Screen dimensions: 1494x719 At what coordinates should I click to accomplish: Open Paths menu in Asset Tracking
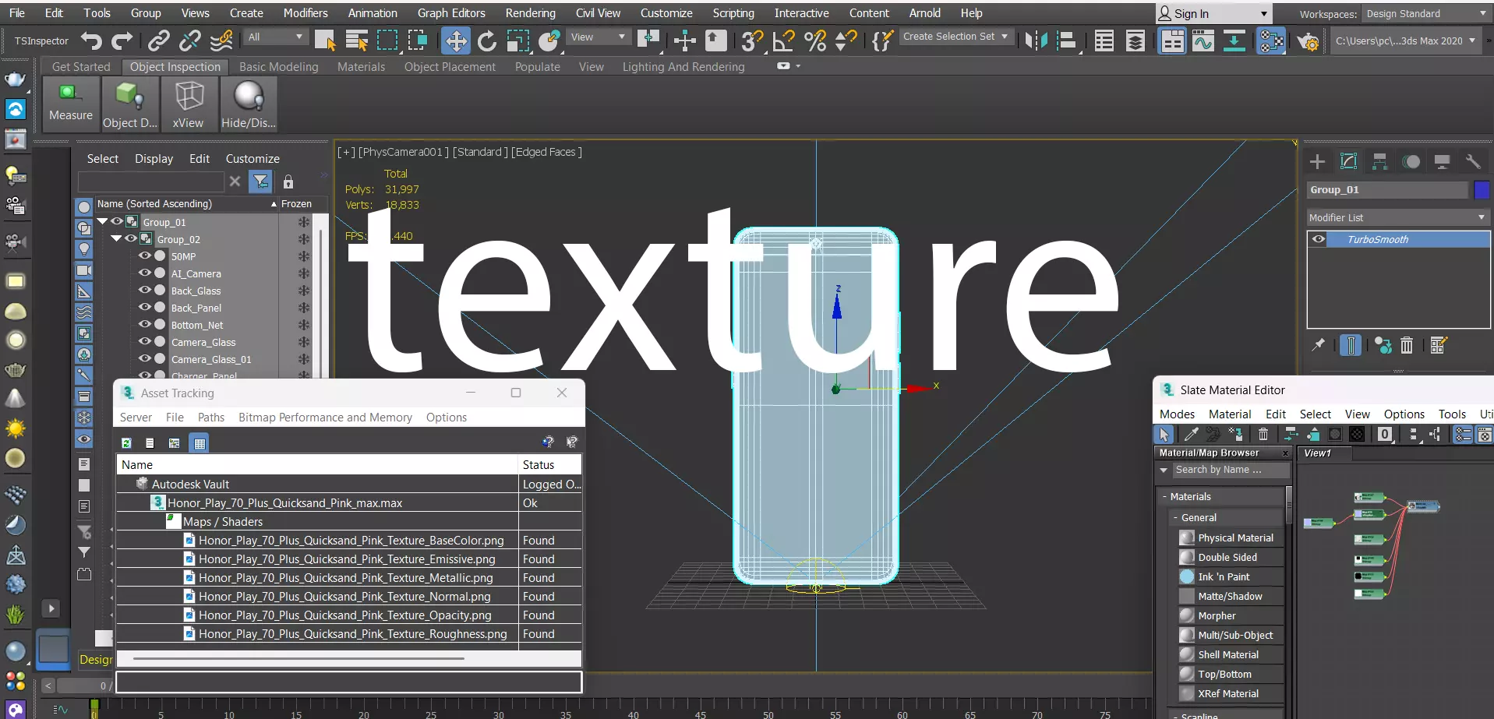(x=211, y=418)
